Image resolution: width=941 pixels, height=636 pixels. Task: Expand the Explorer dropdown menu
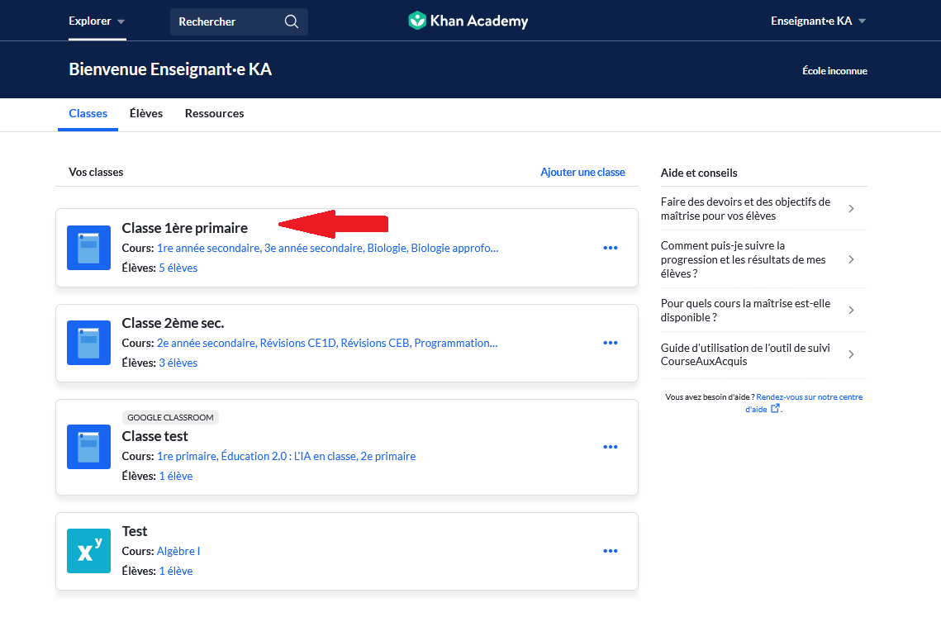[x=97, y=21]
